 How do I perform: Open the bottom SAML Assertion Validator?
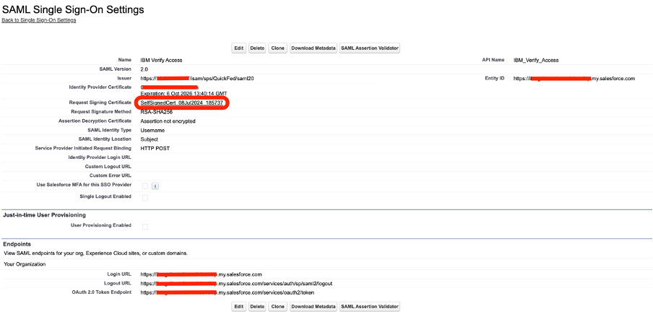370,307
